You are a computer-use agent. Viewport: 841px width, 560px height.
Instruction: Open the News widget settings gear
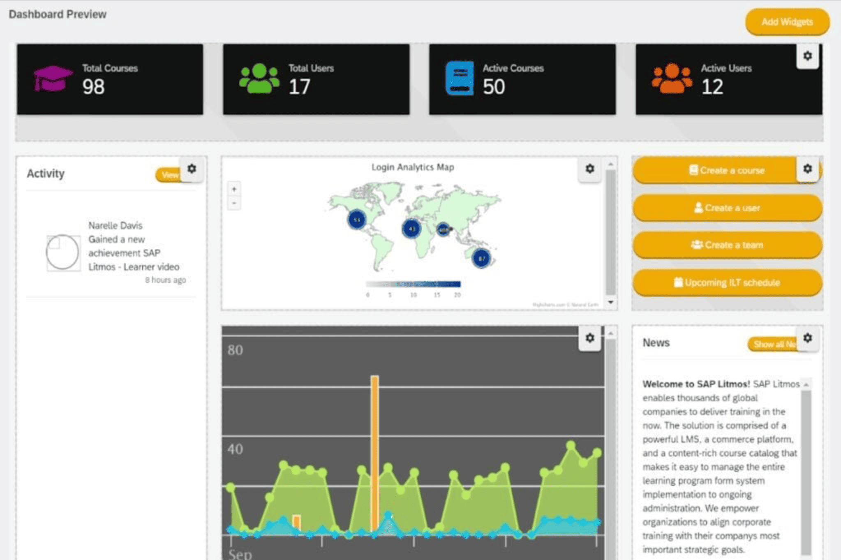(808, 338)
